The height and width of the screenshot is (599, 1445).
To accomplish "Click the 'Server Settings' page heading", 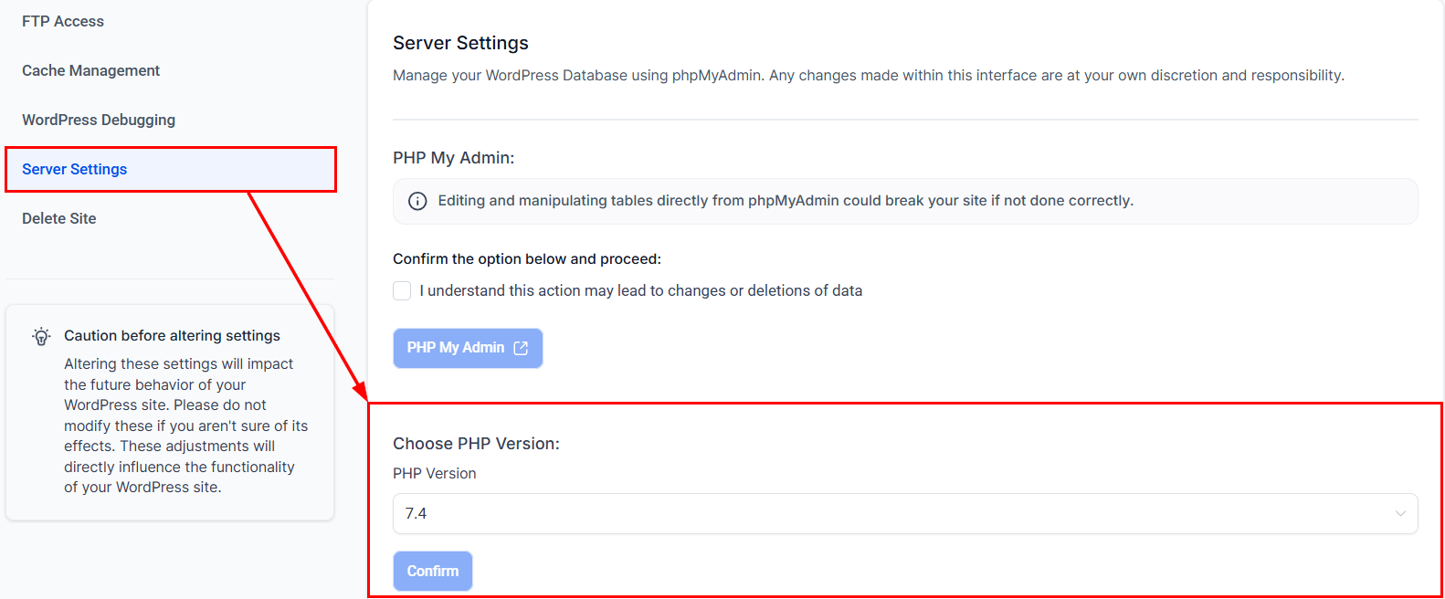I will (460, 43).
